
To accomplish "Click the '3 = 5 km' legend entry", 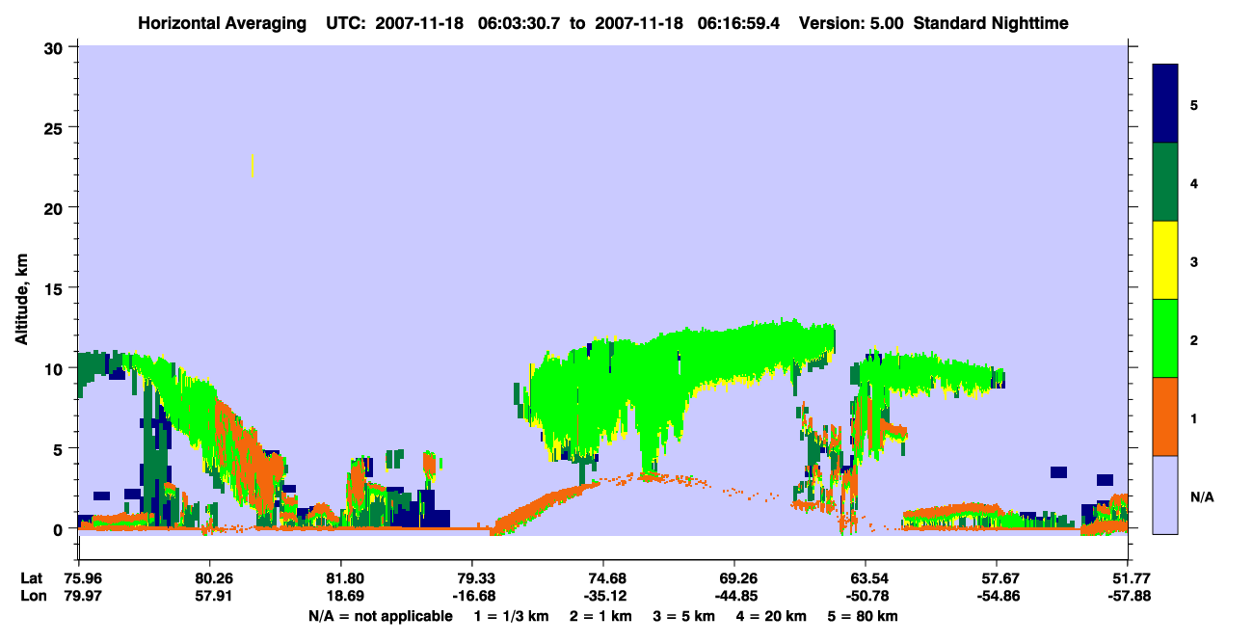I will click(x=683, y=615).
